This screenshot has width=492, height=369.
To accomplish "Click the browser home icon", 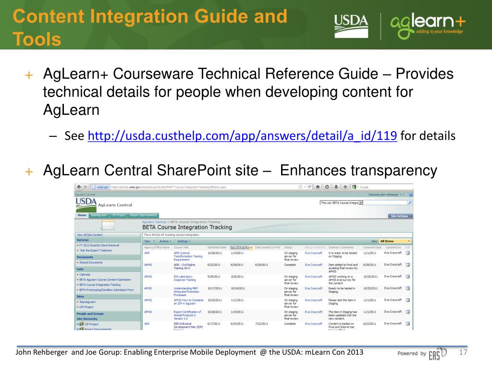I will pos(318,187).
